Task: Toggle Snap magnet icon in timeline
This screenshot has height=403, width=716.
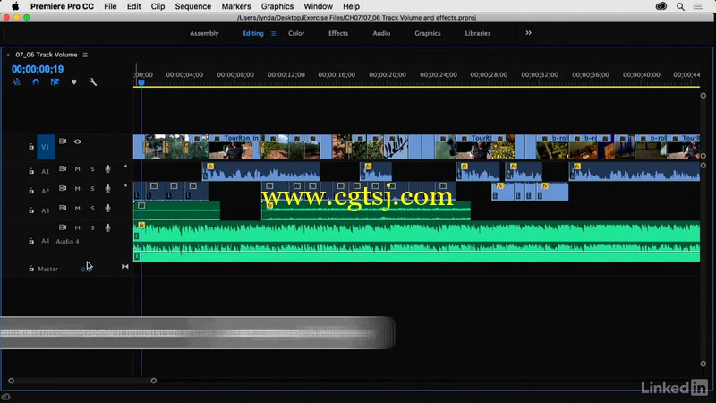Action: (36, 82)
